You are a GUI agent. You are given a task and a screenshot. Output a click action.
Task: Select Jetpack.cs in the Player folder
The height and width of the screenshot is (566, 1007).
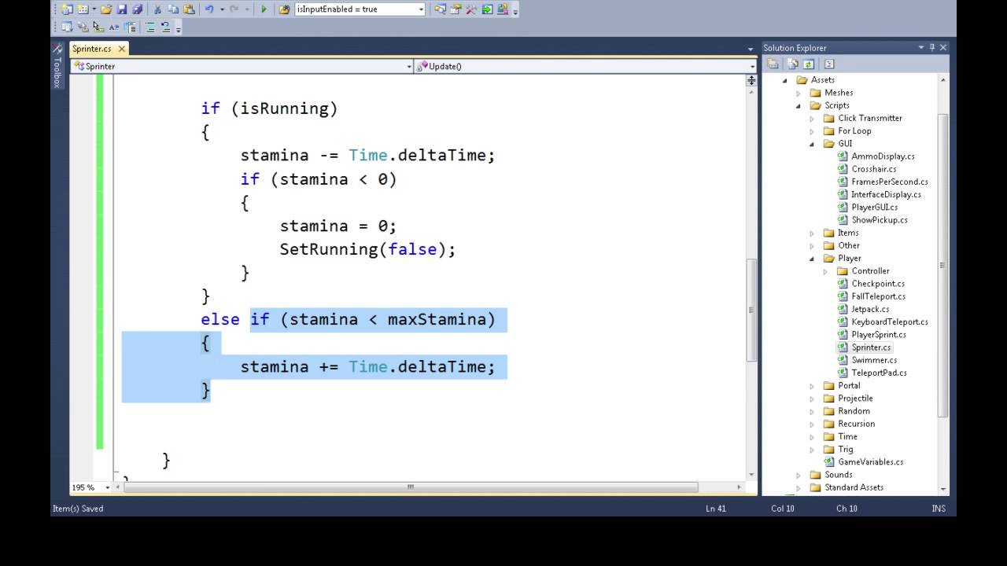[870, 309]
